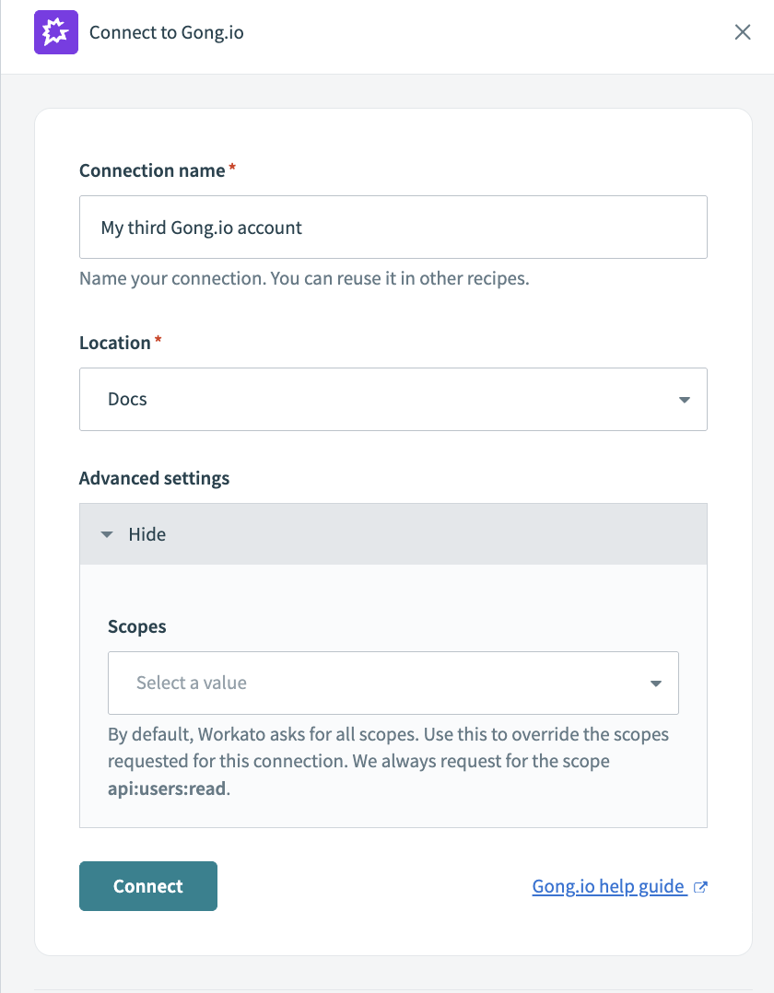
Task: Click the Location dropdown caret arrow
Action: [x=684, y=400]
